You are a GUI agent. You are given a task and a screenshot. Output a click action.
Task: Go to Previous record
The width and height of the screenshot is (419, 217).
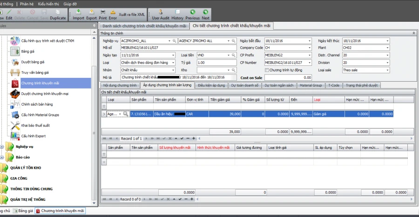click(192, 15)
